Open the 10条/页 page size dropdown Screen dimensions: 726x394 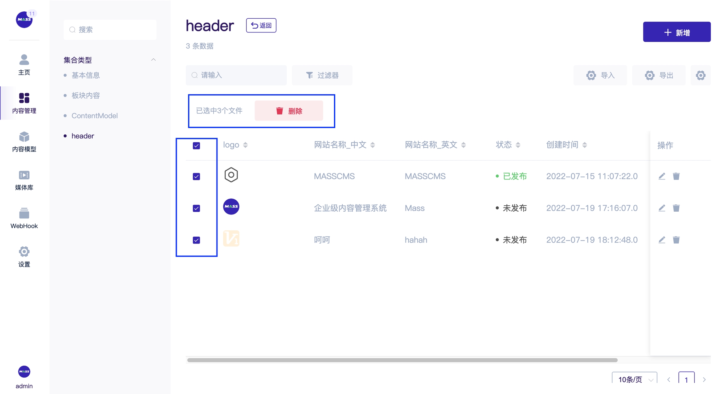634,379
